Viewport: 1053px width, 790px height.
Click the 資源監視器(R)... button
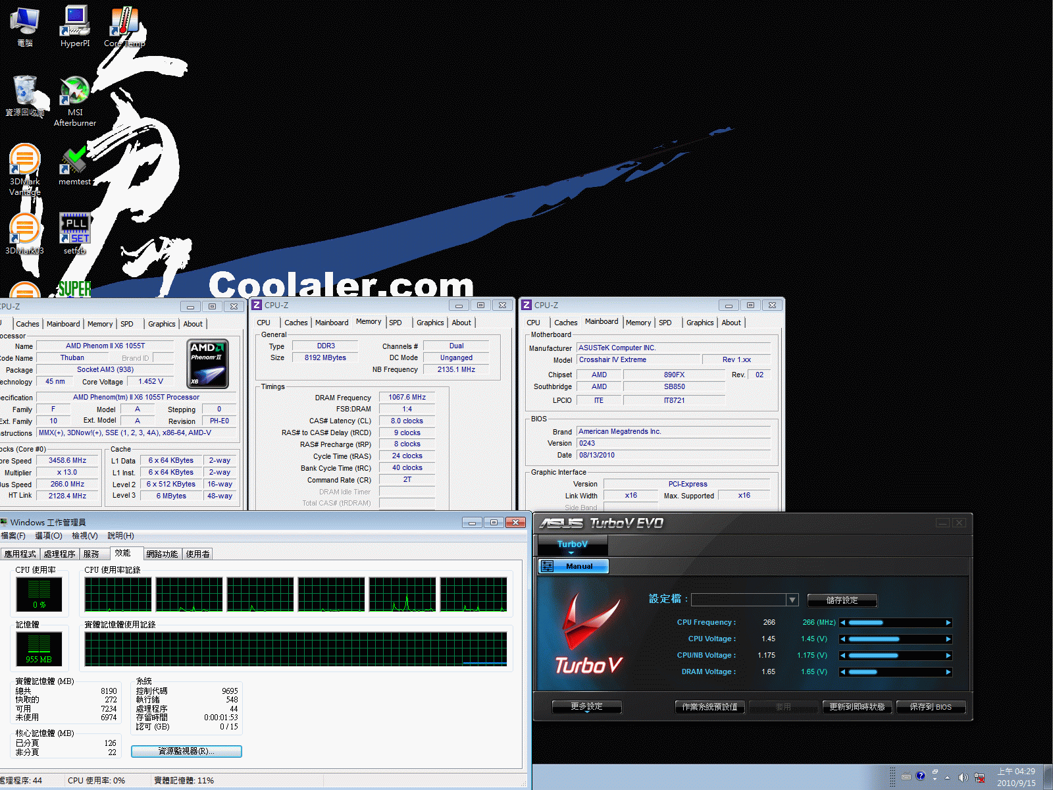(186, 751)
